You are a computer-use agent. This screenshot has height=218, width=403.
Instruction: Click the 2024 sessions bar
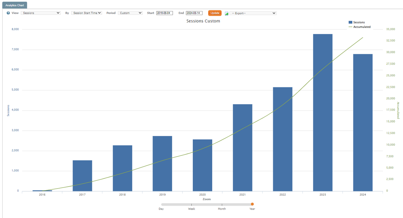pyautogui.click(x=363, y=123)
